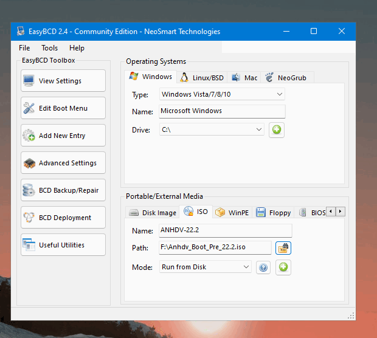Open Advanced Settings

coord(63,163)
